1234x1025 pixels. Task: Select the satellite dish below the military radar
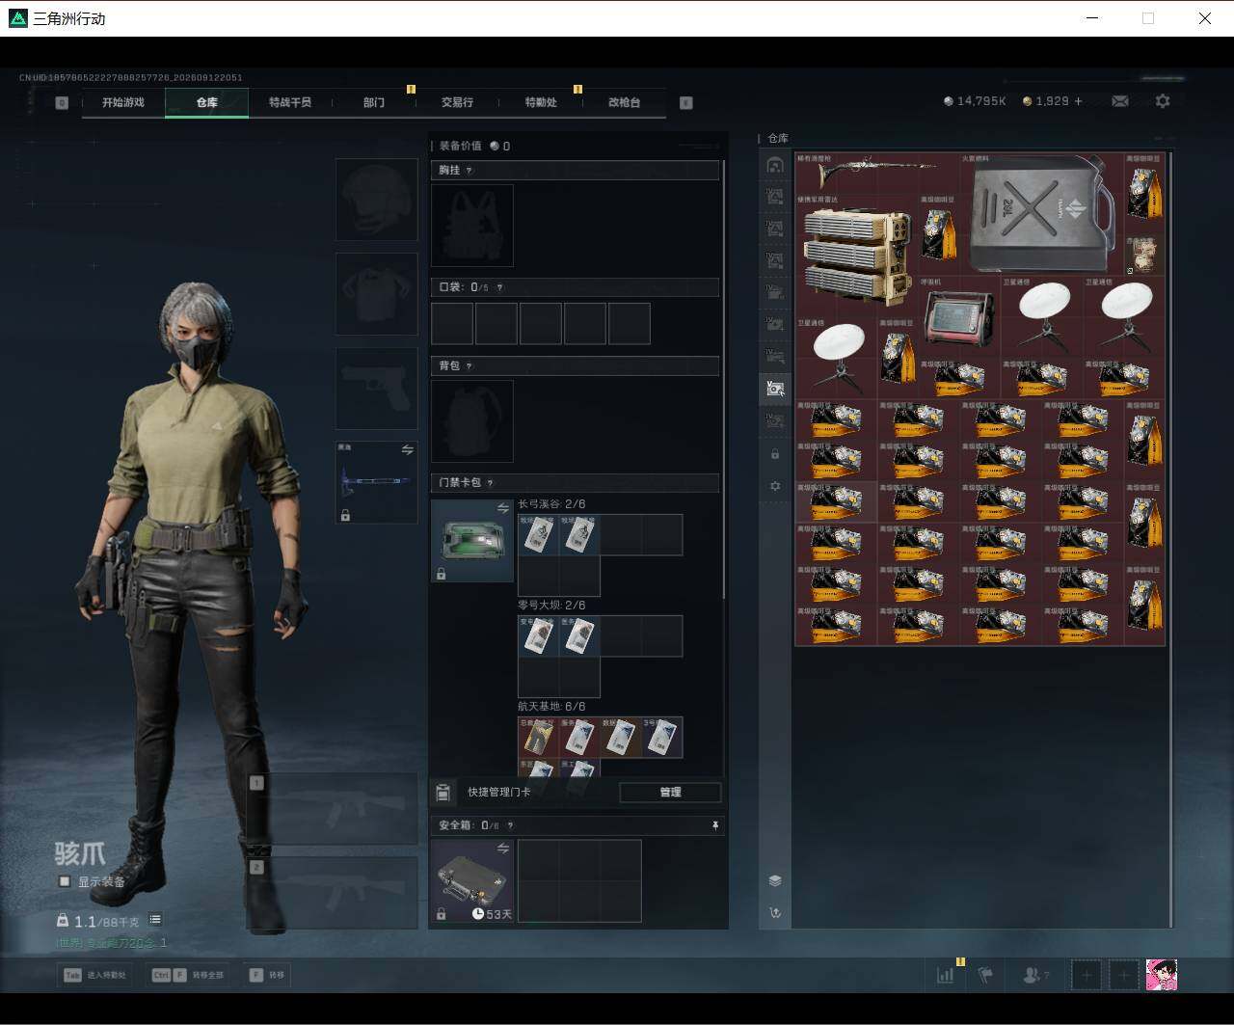(x=836, y=358)
